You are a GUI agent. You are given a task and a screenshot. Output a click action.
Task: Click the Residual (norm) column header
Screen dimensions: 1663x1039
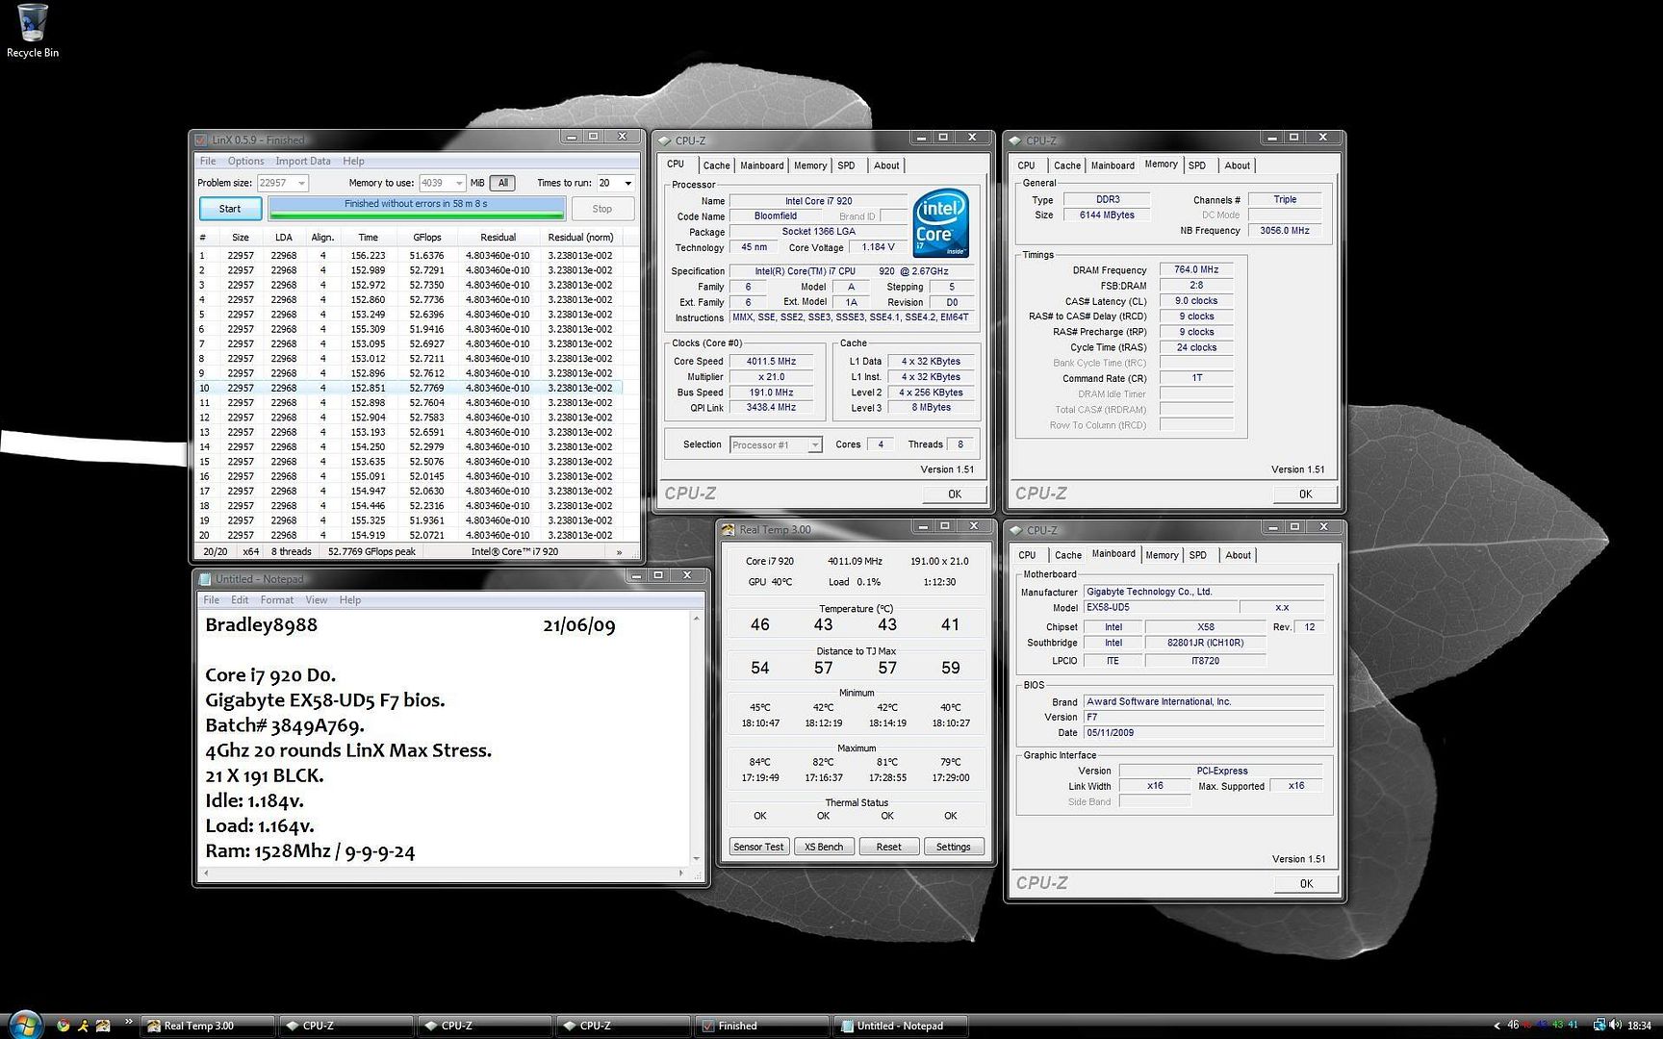coord(580,237)
